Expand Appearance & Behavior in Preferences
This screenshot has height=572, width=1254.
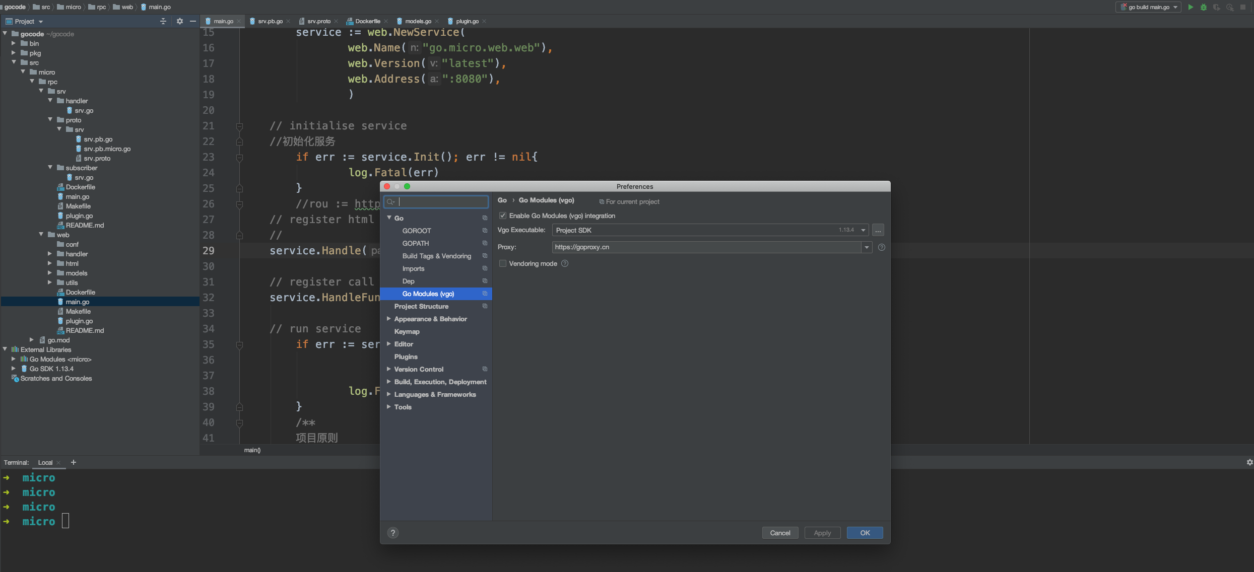[x=389, y=319]
